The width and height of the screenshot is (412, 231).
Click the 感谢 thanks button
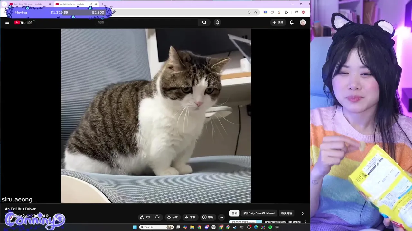[208, 217]
